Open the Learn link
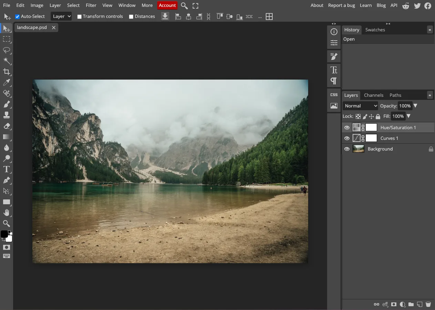 (x=366, y=5)
